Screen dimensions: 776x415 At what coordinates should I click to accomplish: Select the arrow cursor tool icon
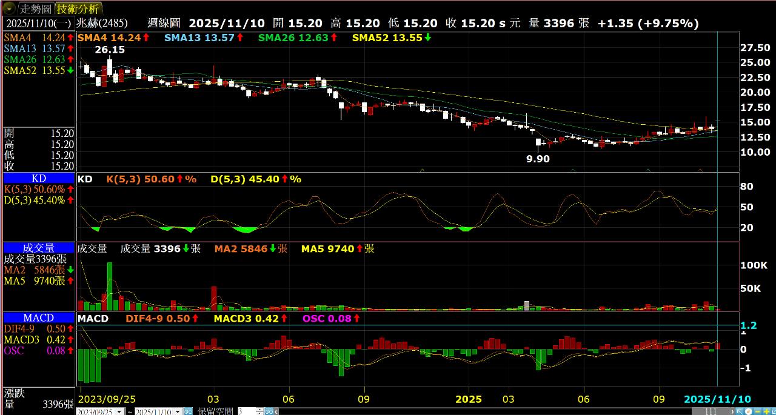[x=740, y=411]
